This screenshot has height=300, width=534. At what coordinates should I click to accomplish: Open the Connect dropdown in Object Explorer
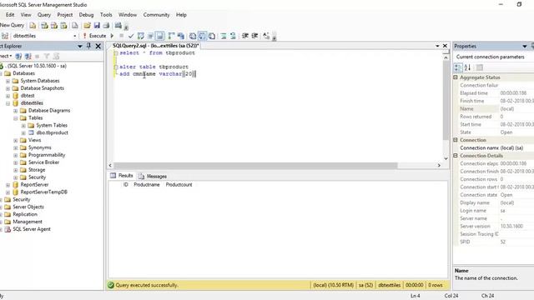6,56
